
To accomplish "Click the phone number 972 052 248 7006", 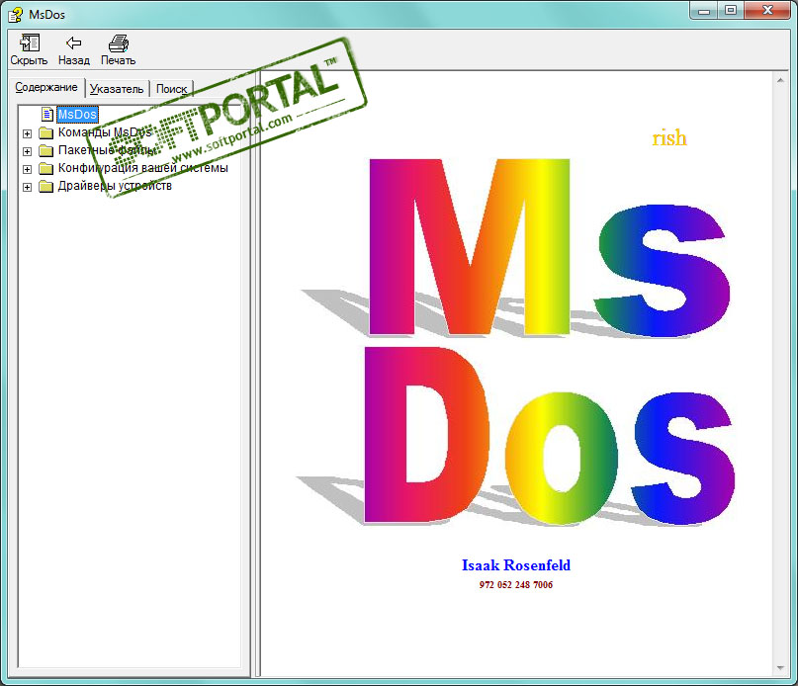I will [516, 585].
